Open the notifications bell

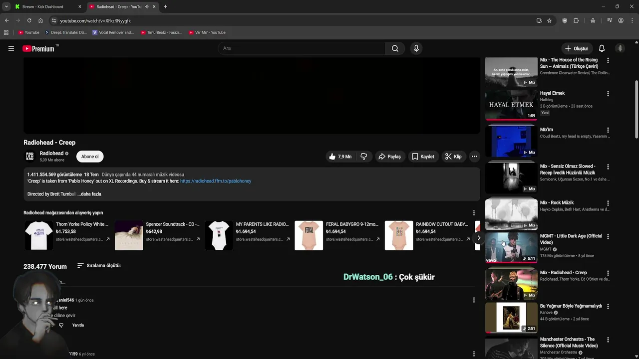coord(602,48)
